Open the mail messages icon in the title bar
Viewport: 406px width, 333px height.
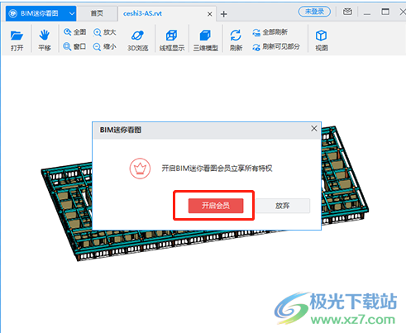pos(347,12)
